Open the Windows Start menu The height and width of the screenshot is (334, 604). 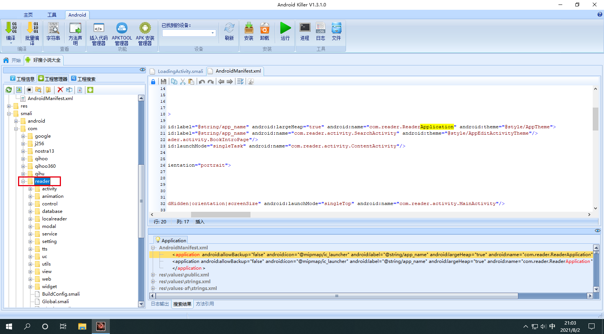click(9, 326)
